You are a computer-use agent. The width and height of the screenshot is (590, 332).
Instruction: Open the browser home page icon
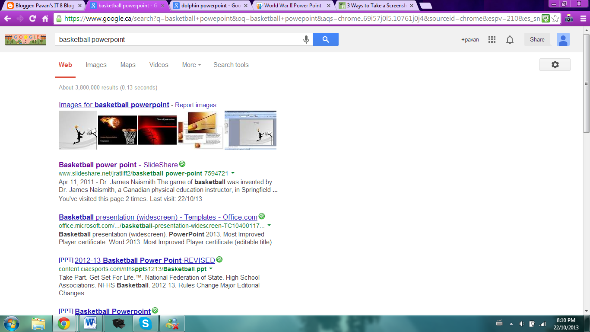(45, 19)
